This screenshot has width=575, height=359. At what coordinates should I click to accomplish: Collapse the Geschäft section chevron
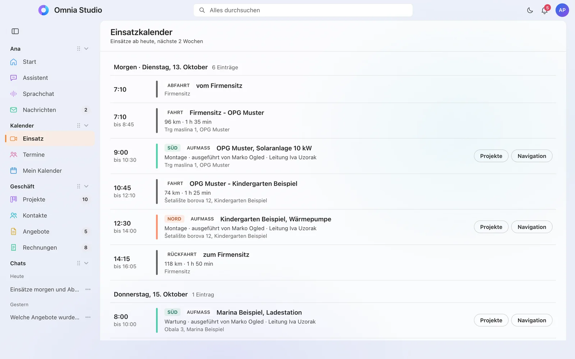86,186
